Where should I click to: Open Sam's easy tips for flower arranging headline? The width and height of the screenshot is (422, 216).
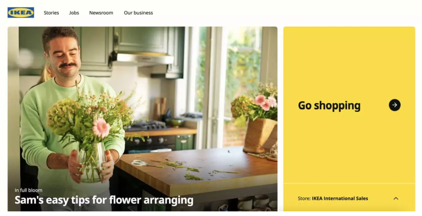point(104,200)
